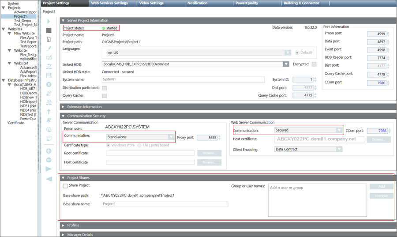Expand the Extension Information section

(x=63, y=107)
